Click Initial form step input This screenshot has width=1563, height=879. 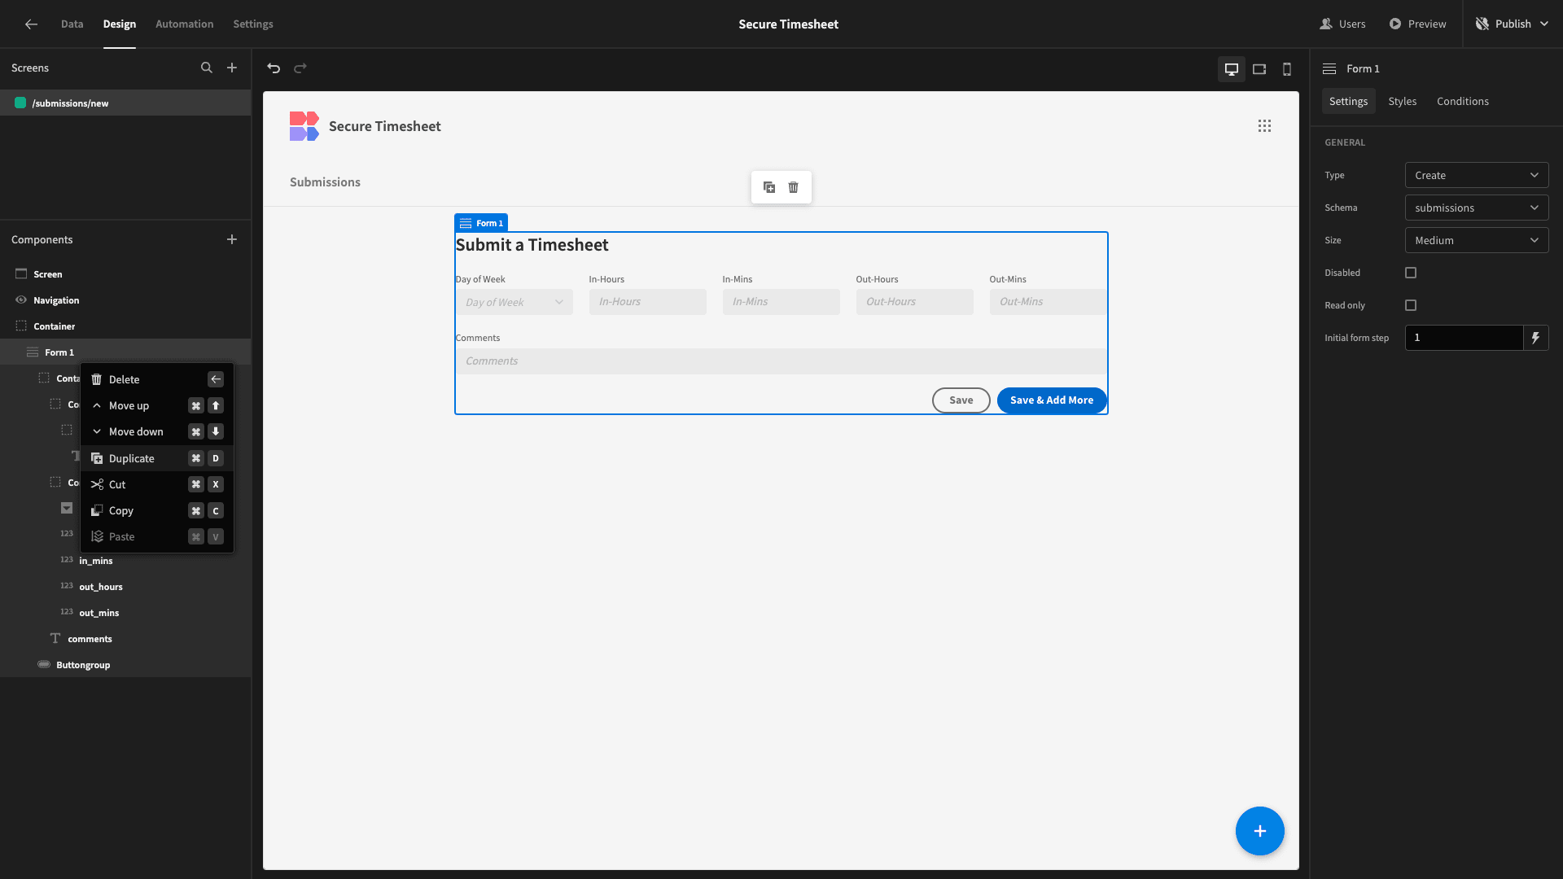point(1464,338)
